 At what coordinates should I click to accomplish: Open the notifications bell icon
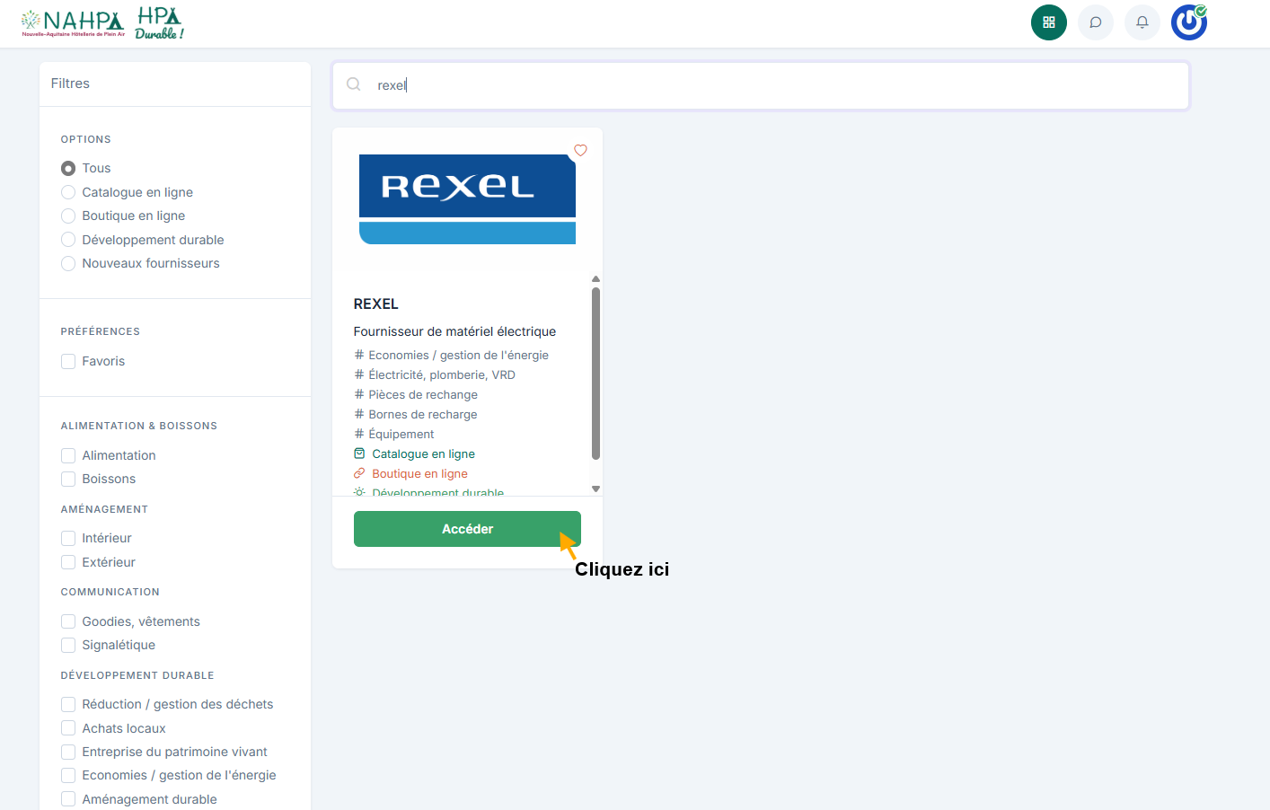(1142, 22)
